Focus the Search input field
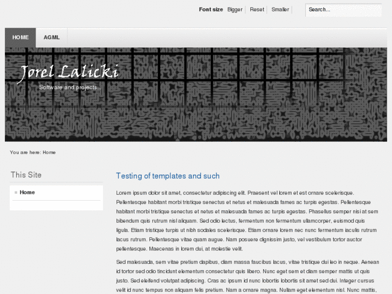This screenshot has width=392, height=294. tap(343, 10)
